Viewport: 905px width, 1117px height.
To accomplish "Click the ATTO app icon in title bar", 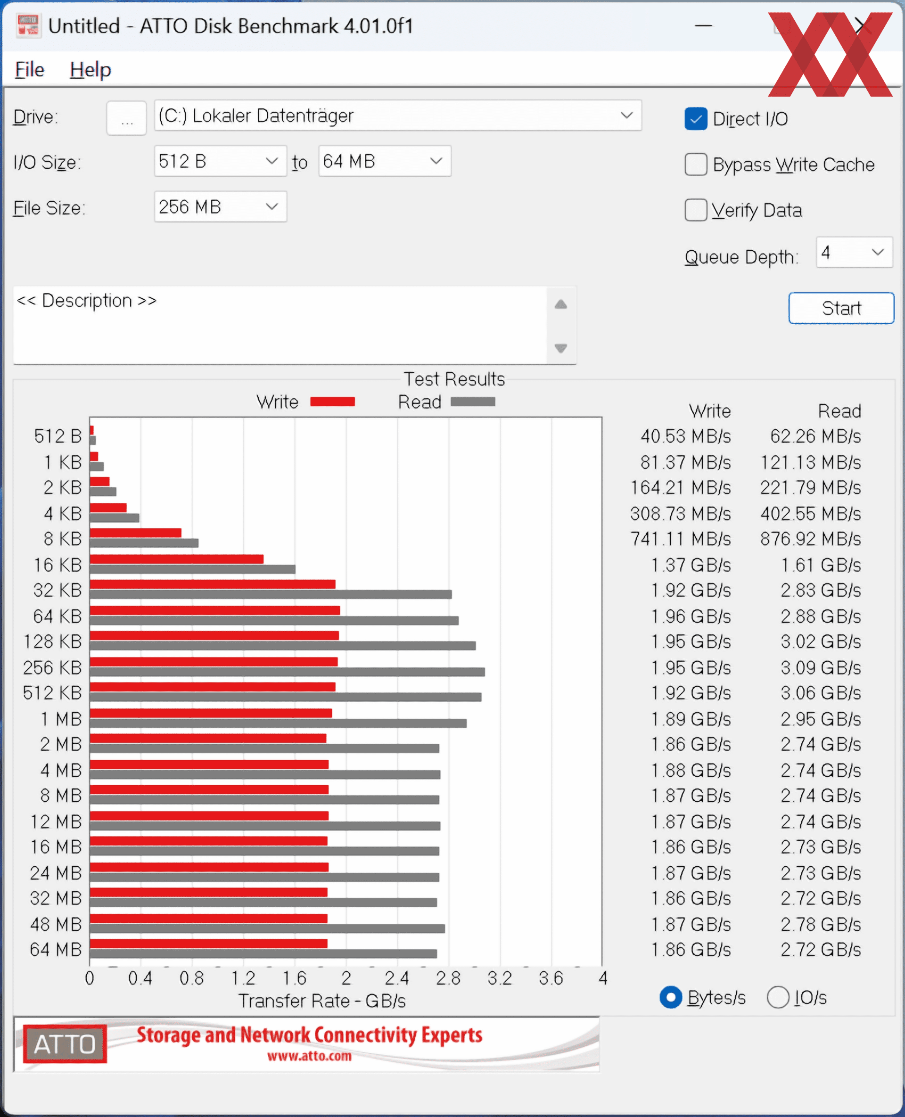I will 28,25.
